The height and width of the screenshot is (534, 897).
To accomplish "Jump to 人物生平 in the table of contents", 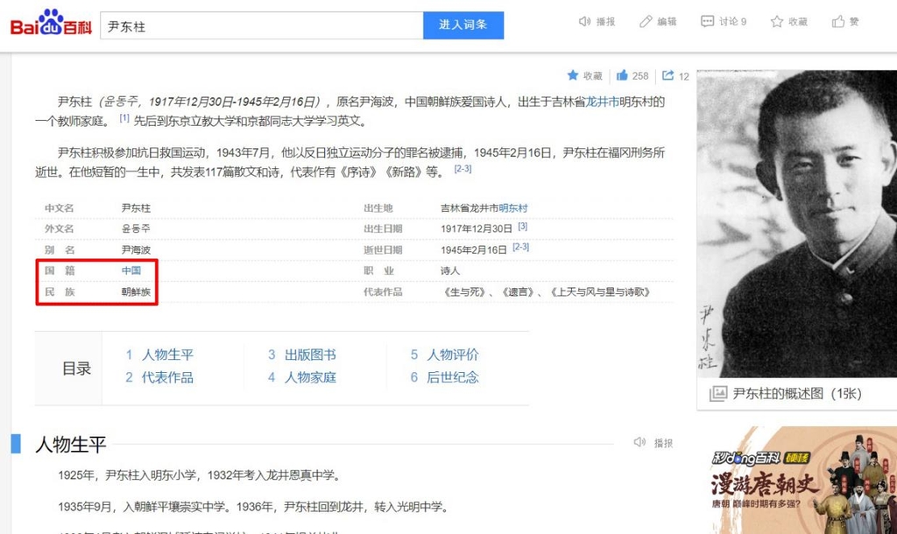I will (167, 355).
